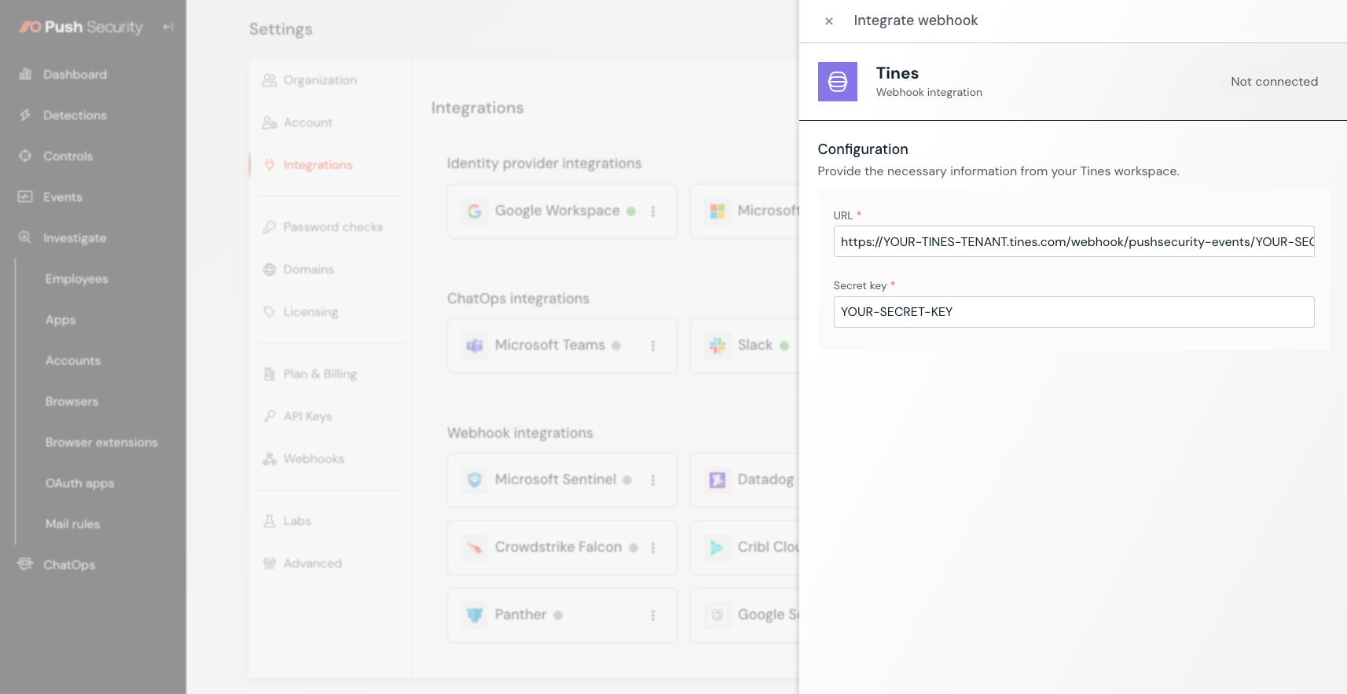Click the Push Security logo

[x=81, y=27]
